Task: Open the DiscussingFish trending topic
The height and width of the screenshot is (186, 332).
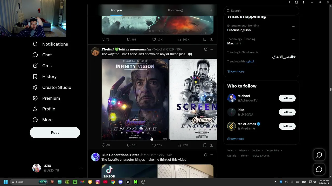Action: pyautogui.click(x=239, y=30)
